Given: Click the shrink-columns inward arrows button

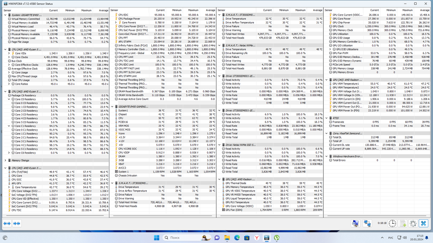Looking at the screenshot, I should [17, 223].
